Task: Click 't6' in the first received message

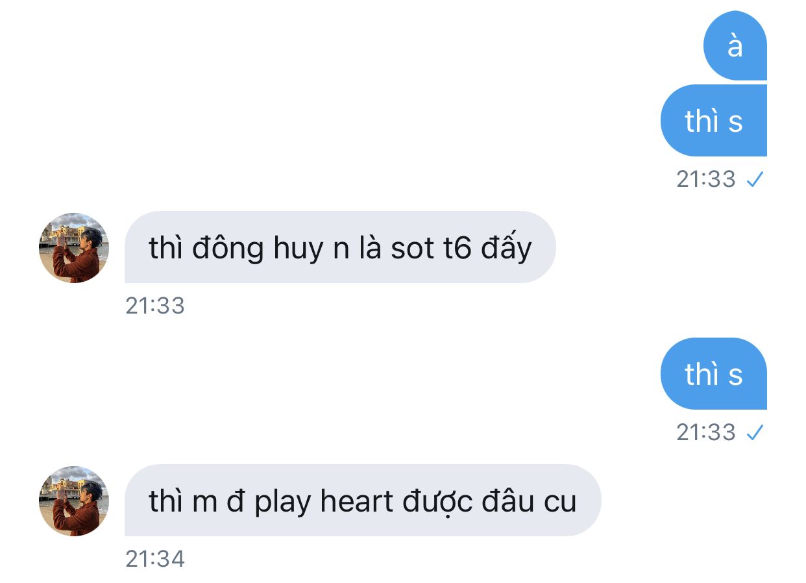Action: (x=457, y=248)
